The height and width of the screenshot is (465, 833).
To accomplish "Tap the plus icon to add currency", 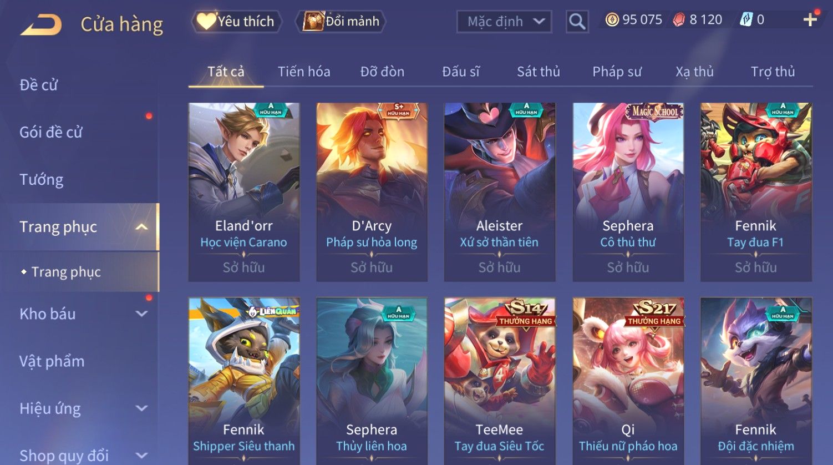I will click(x=810, y=20).
